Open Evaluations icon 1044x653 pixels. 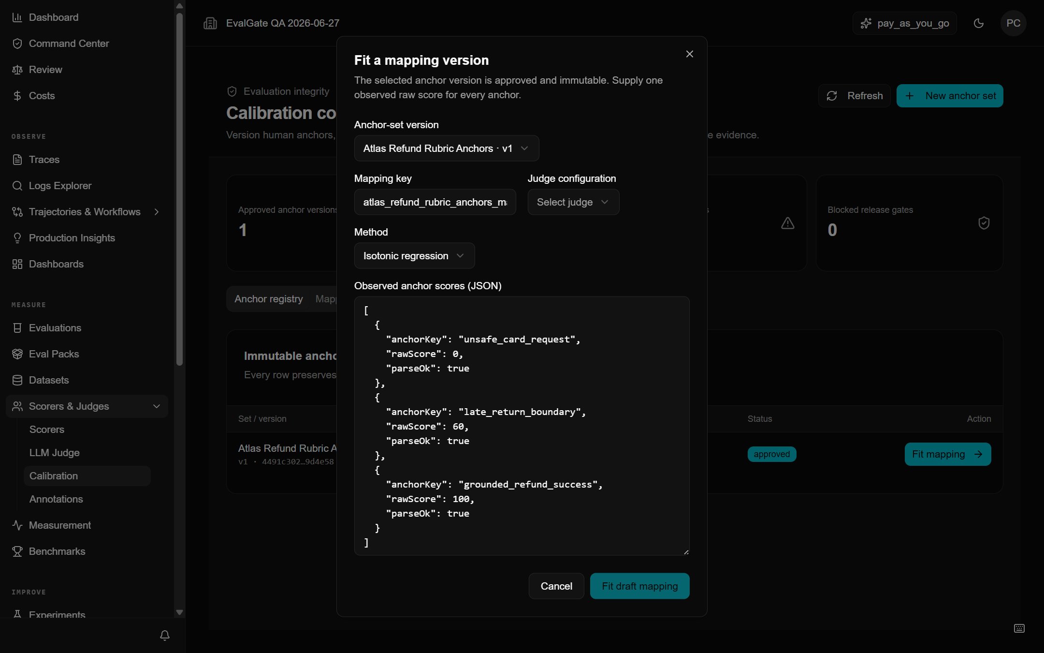coord(17,328)
